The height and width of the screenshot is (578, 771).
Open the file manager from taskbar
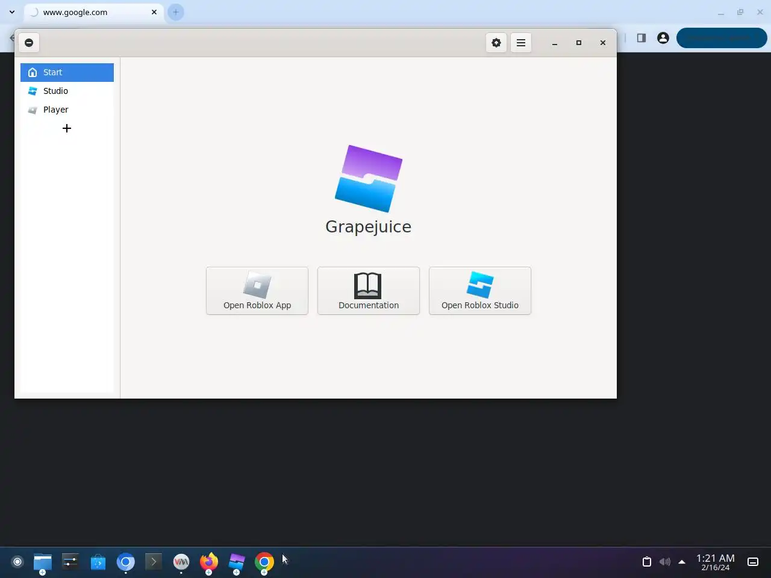(x=43, y=562)
